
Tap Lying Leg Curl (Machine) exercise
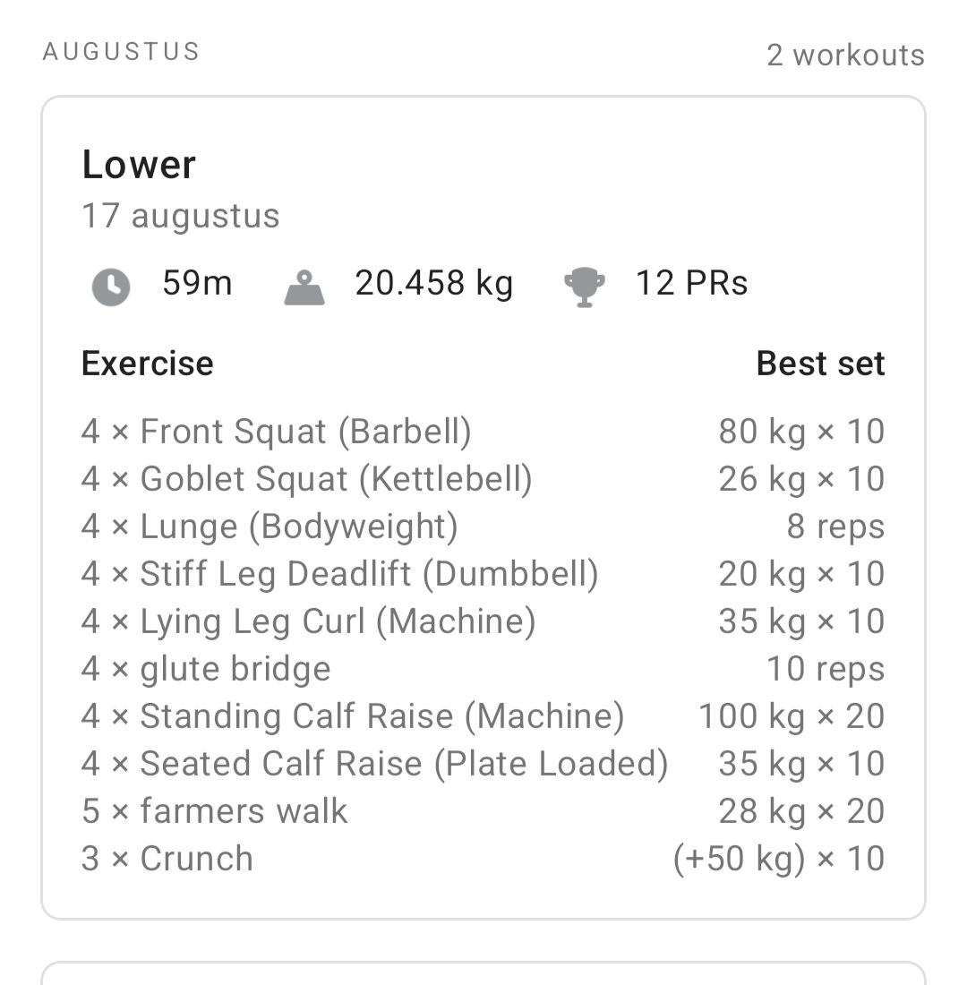point(308,621)
